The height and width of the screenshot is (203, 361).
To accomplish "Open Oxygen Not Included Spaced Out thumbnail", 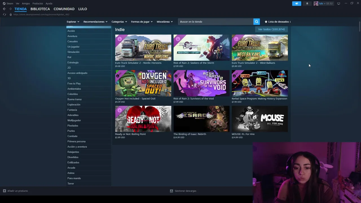I will (x=143, y=83).
